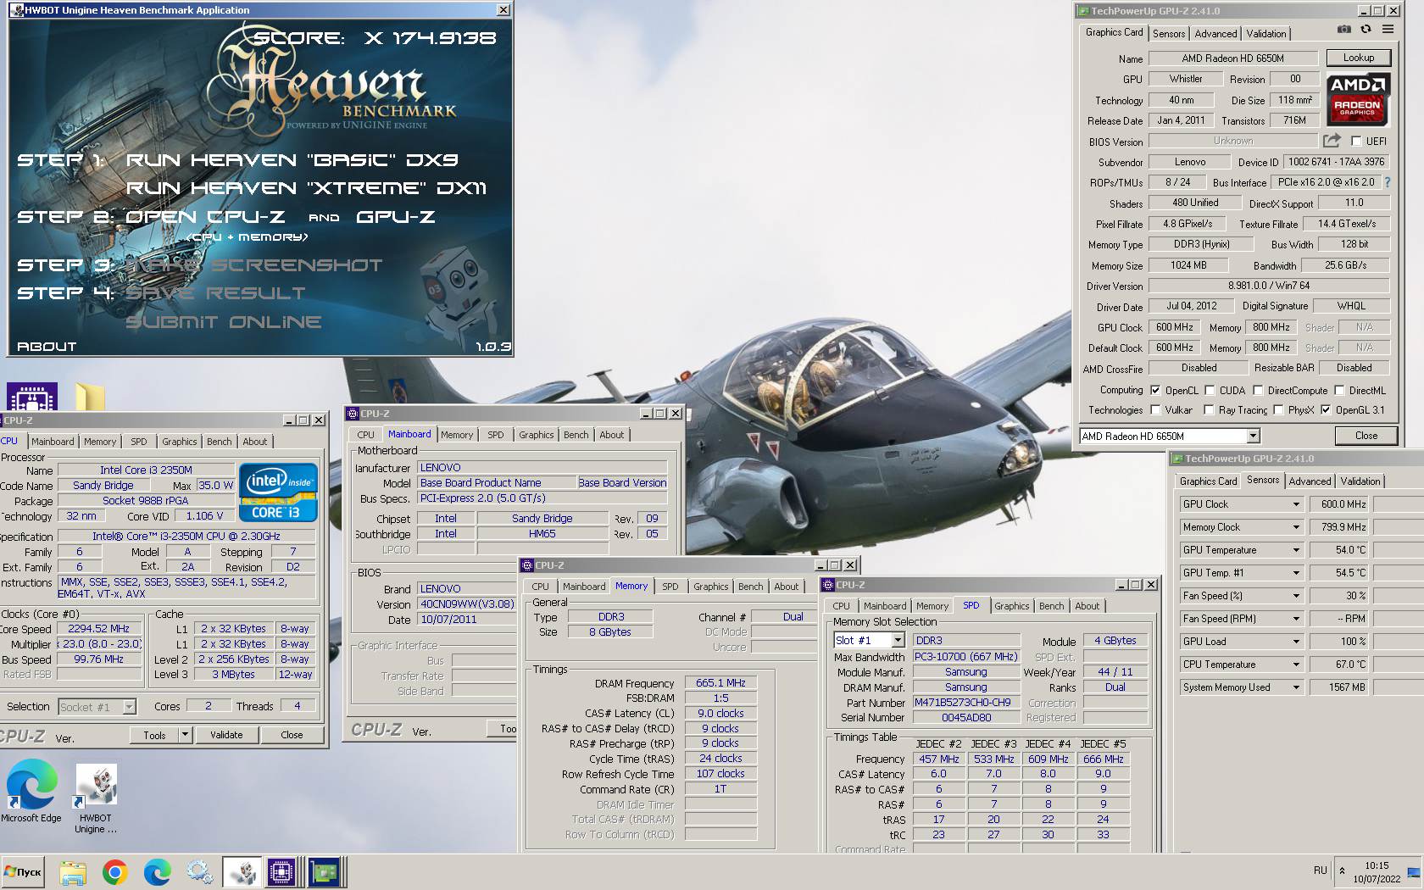
Task: Click ABOUT in the Heaven benchmark window
Action: coord(47,347)
